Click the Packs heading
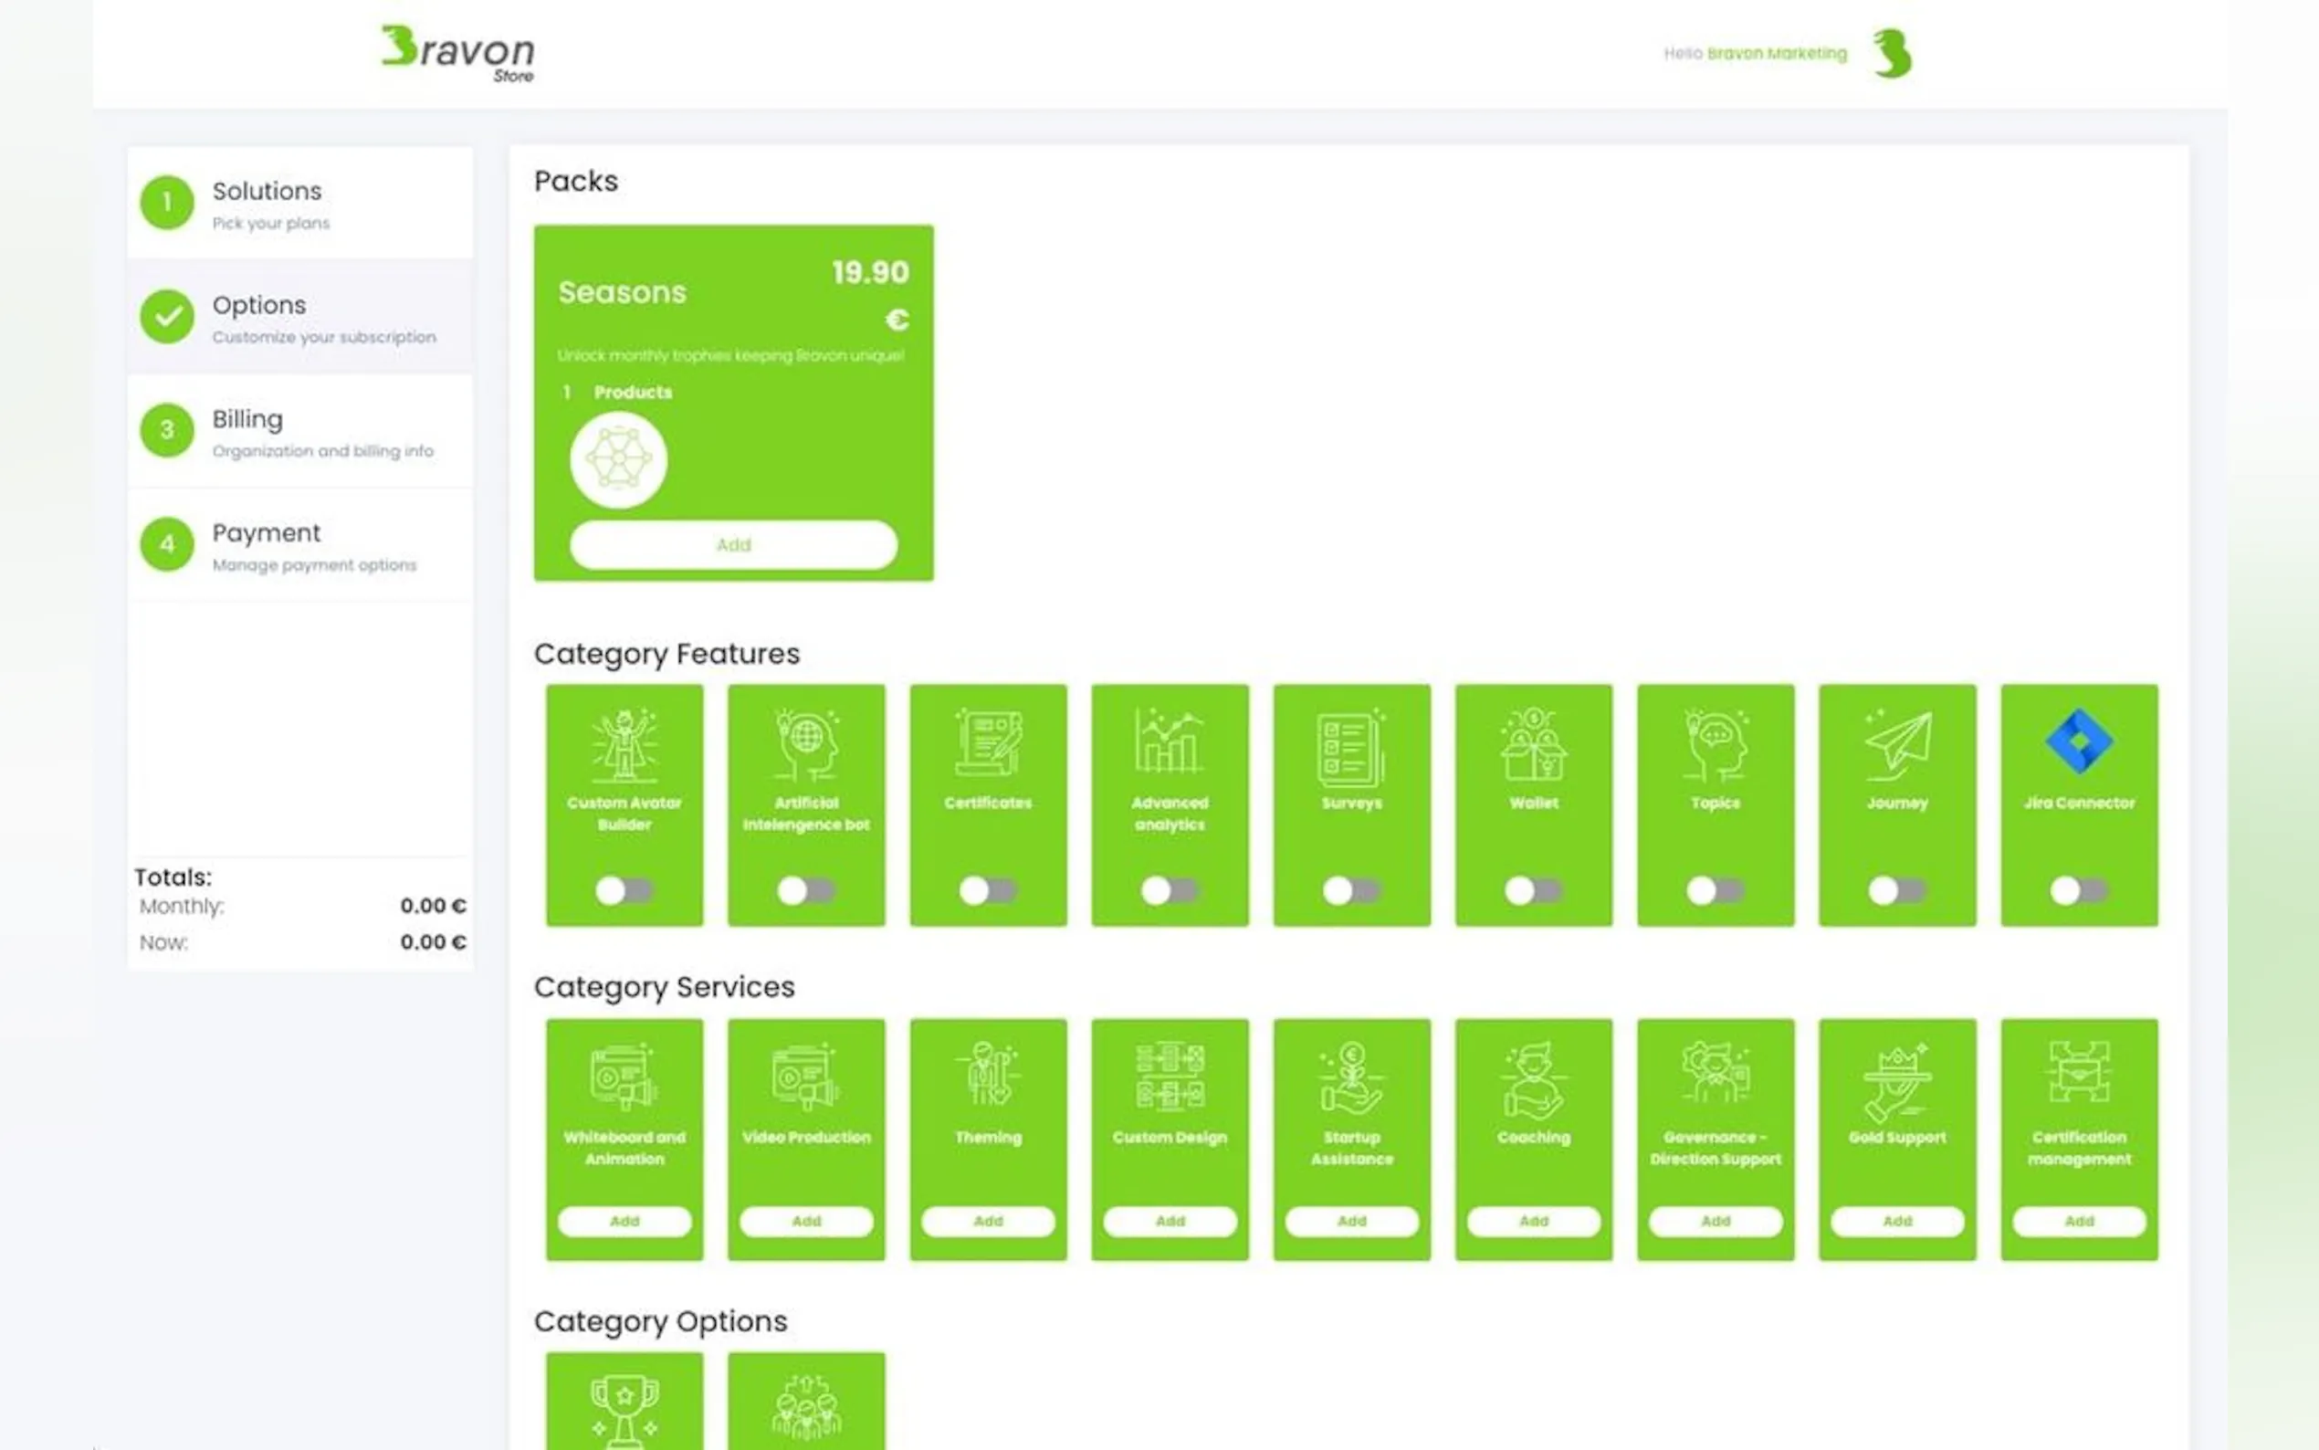Image resolution: width=2319 pixels, height=1450 pixels. 575,181
